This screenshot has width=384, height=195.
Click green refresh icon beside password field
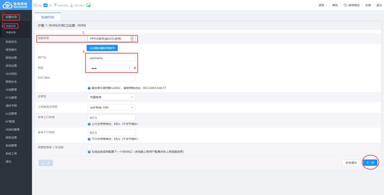click(x=135, y=68)
